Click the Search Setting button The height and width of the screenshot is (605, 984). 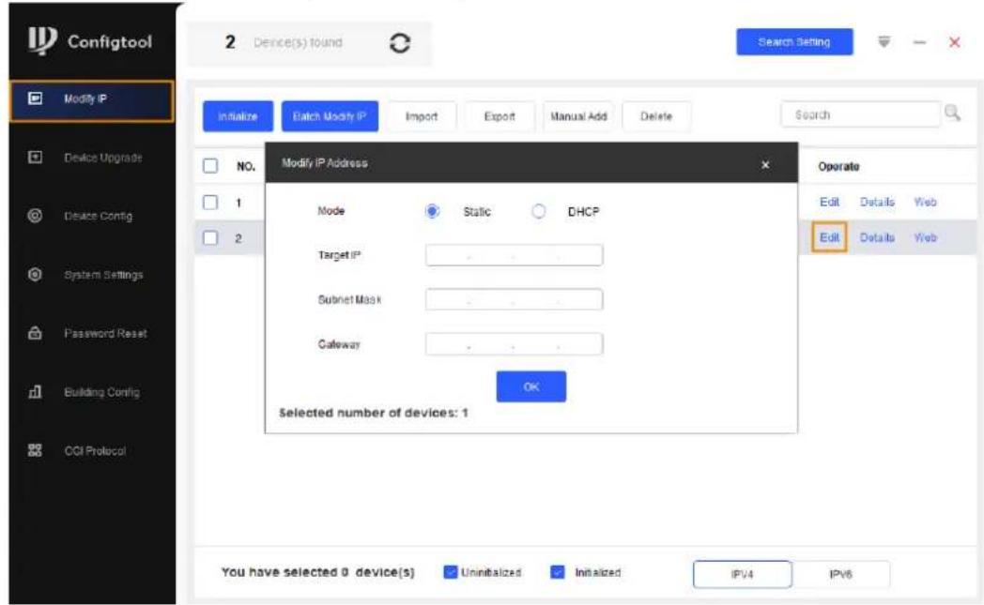(x=794, y=42)
